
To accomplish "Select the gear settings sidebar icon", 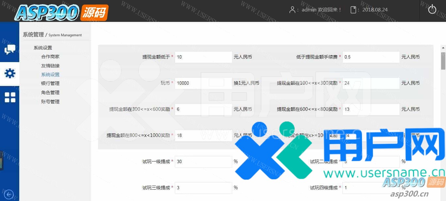I will pos(9,74).
